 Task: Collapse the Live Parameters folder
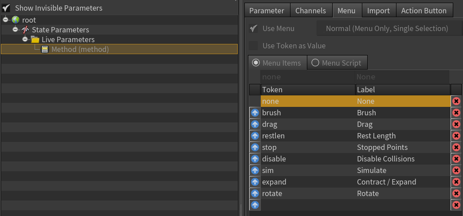coord(25,39)
